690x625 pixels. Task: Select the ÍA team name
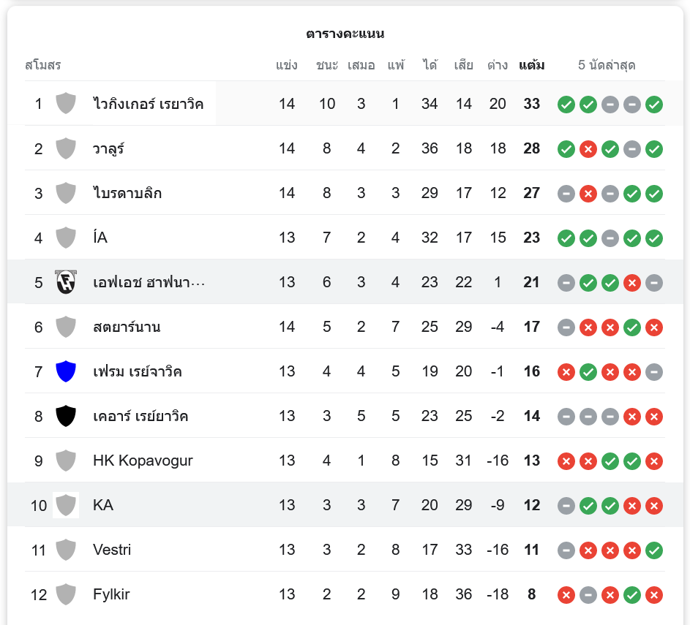point(100,238)
